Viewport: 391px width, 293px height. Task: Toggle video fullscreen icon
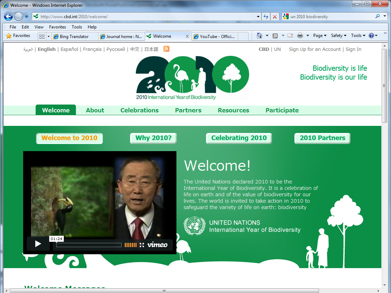(142, 245)
